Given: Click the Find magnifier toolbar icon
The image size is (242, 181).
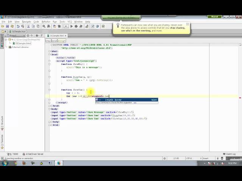Looking at the screenshot, I should click(44, 26).
